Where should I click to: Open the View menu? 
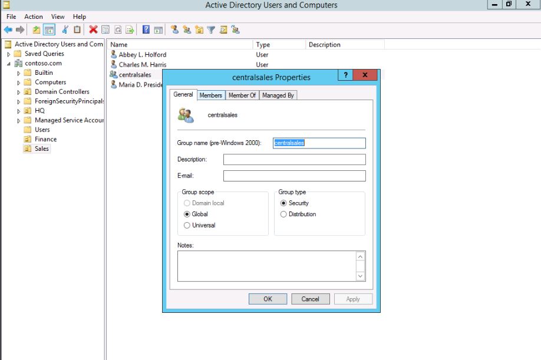pyautogui.click(x=58, y=16)
